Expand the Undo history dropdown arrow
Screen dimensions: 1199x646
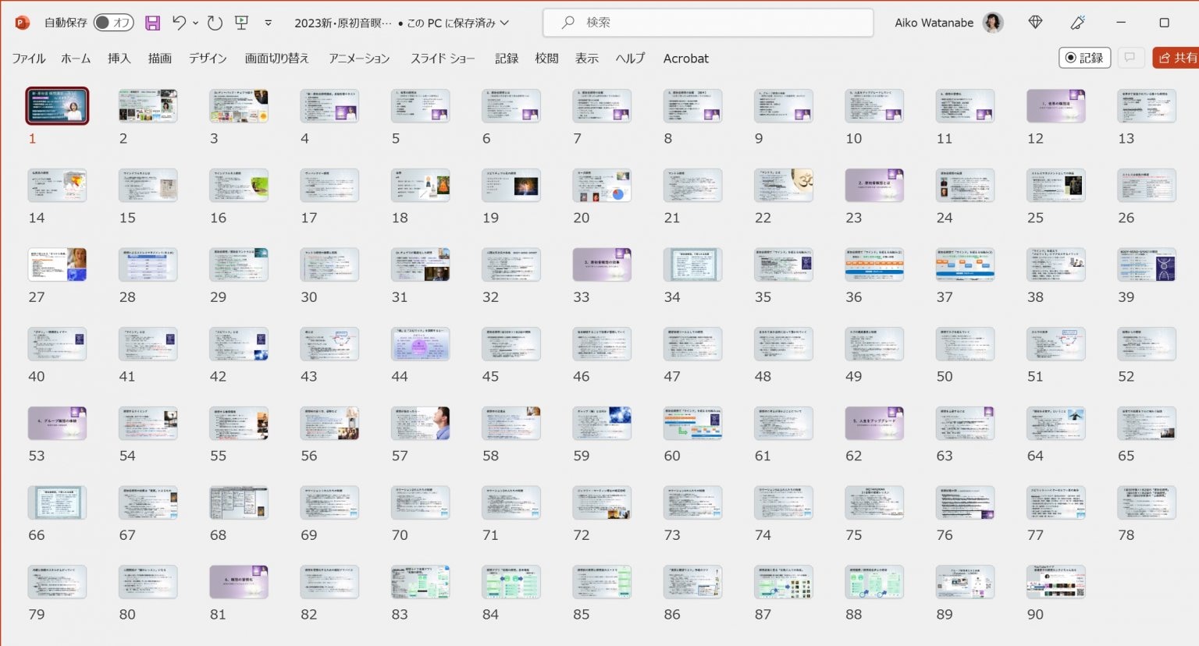tap(195, 23)
